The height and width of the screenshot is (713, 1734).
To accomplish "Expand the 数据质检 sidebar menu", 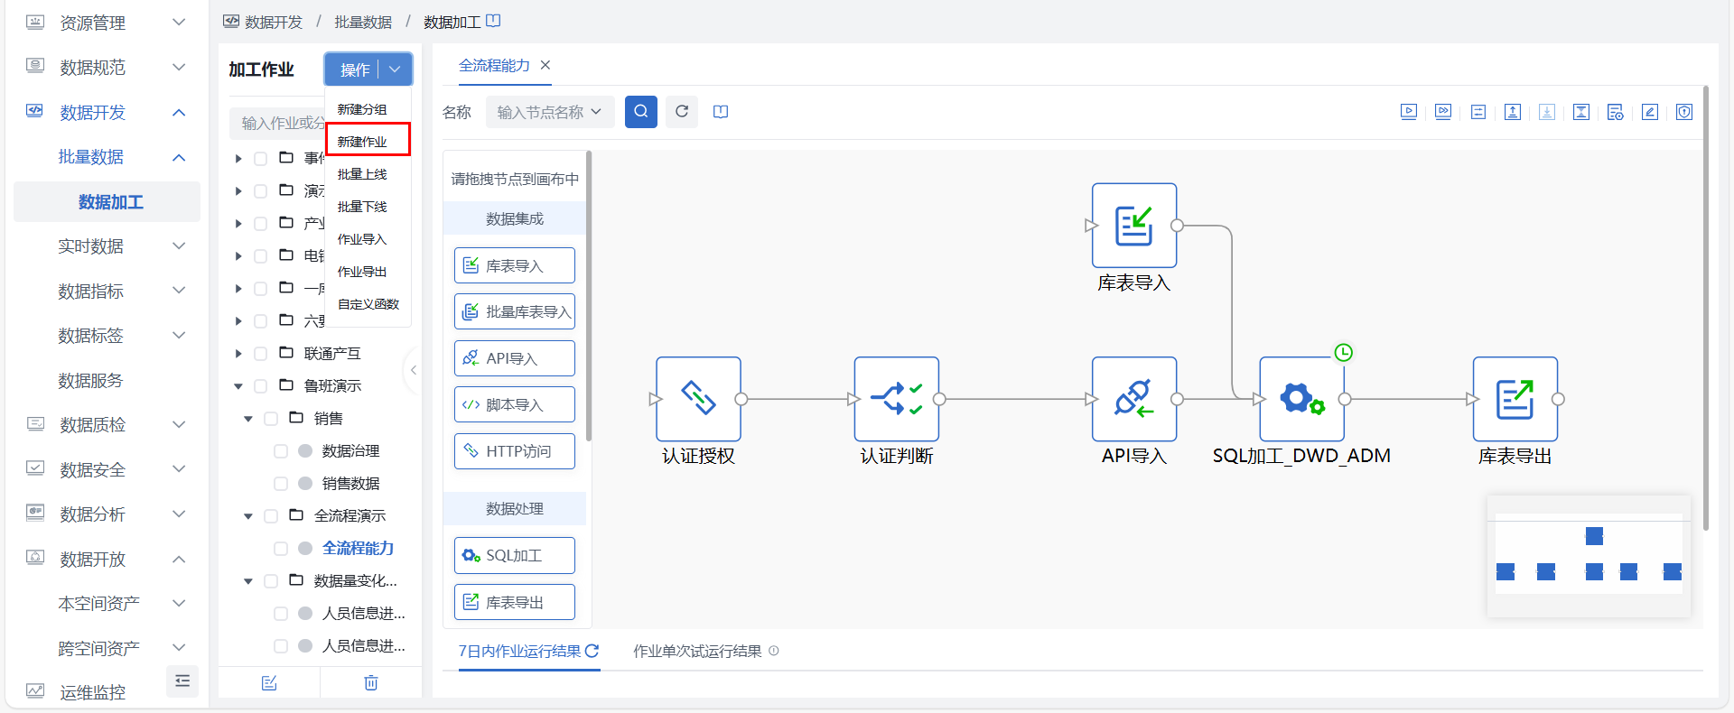I will pyautogui.click(x=179, y=424).
